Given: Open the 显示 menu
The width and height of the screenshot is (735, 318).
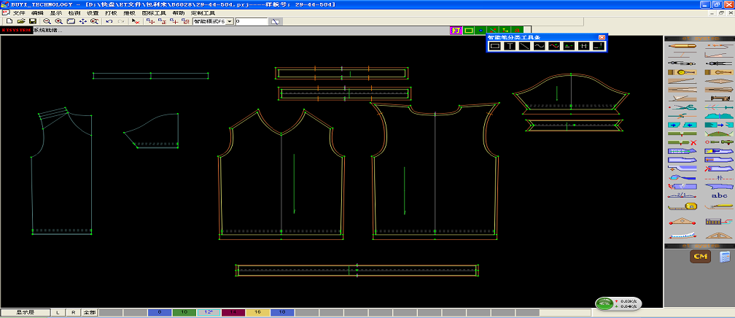Looking at the screenshot, I should [55, 13].
